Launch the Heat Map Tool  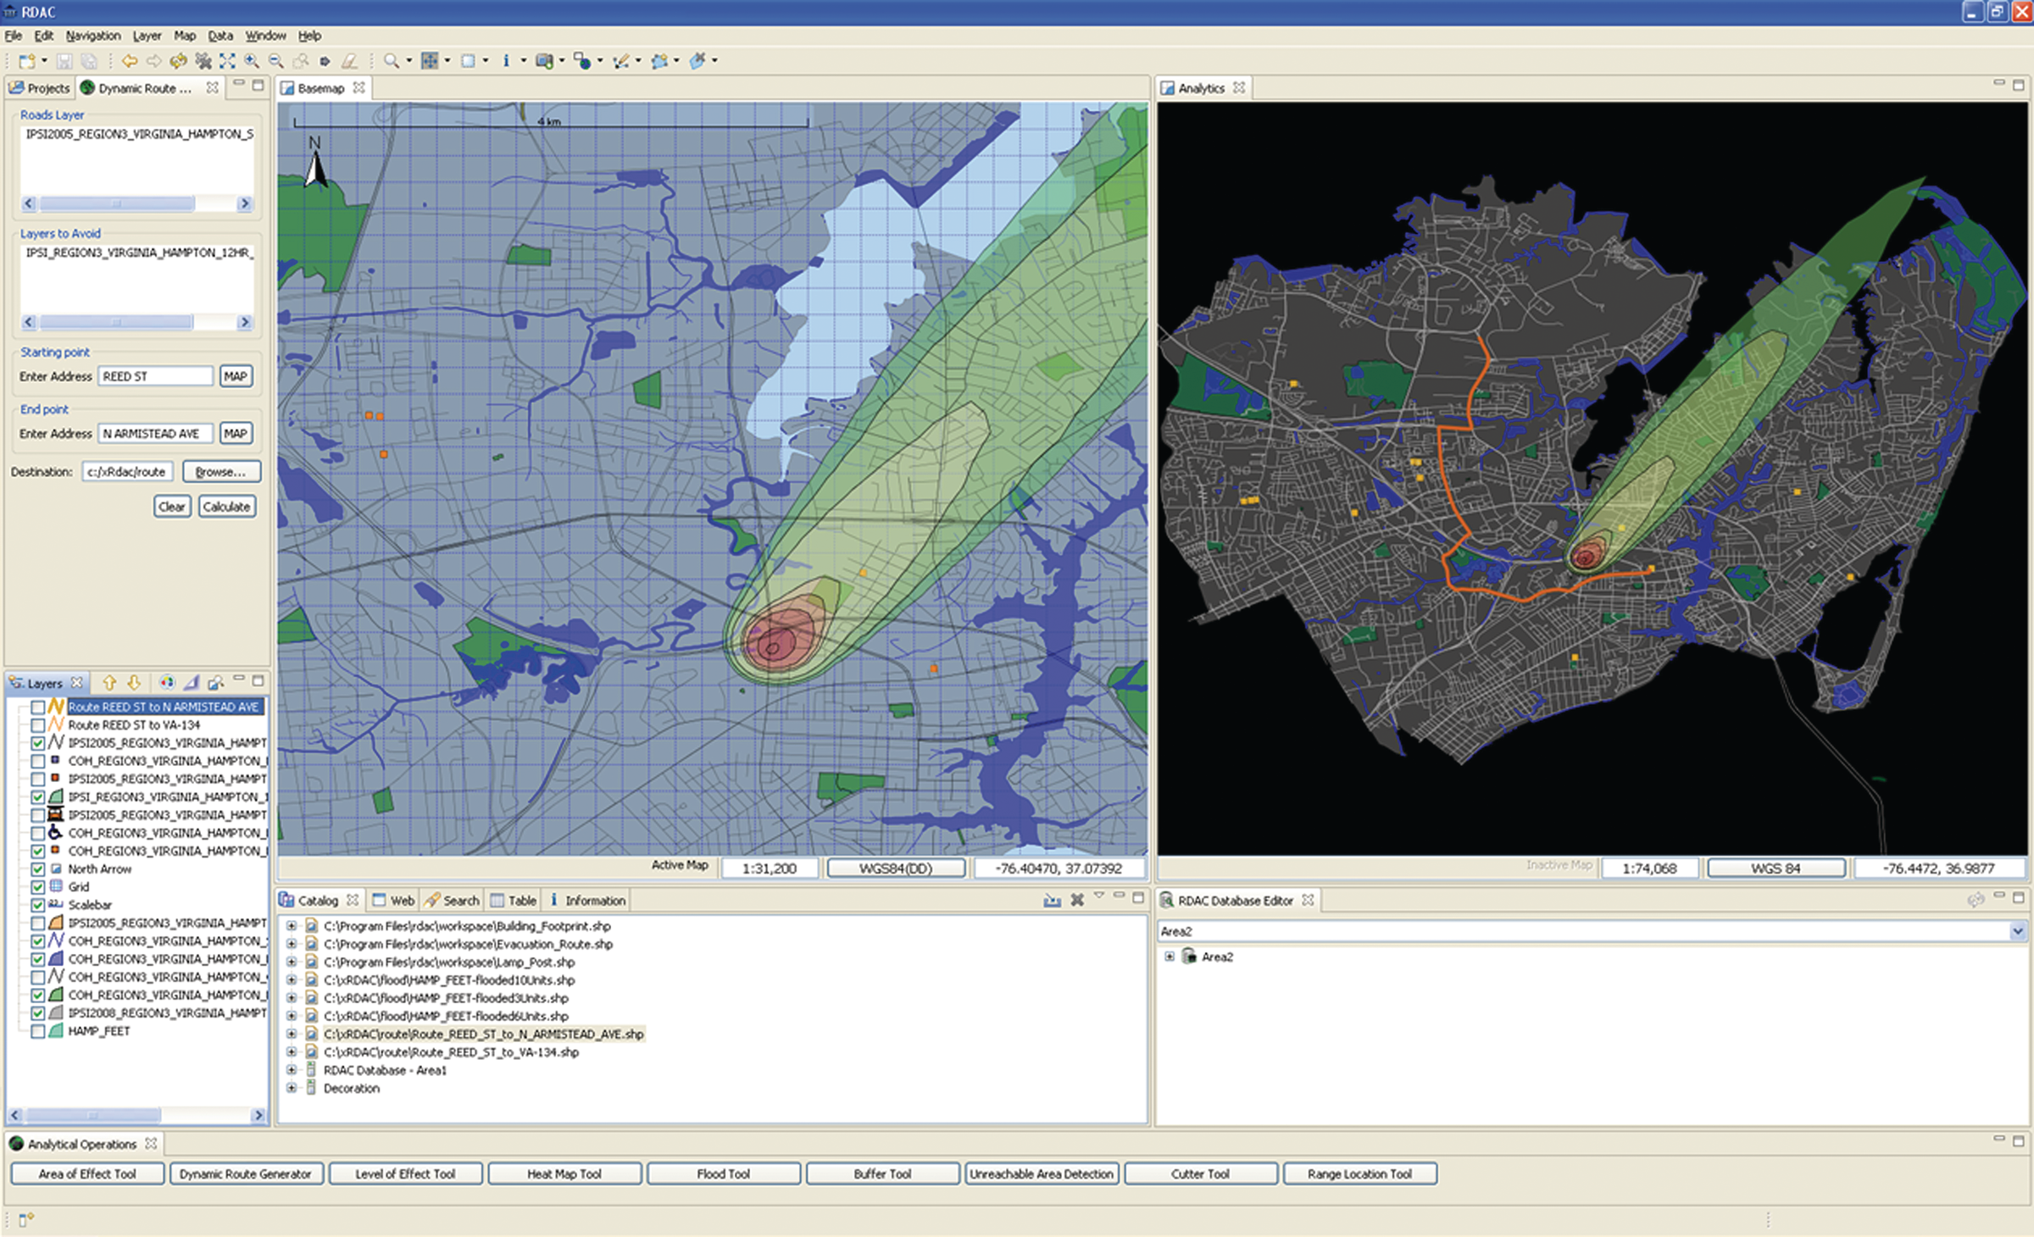point(564,1173)
